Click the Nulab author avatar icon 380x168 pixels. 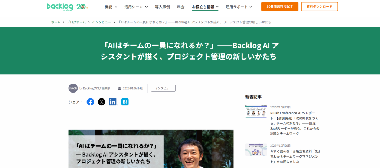tap(73, 88)
